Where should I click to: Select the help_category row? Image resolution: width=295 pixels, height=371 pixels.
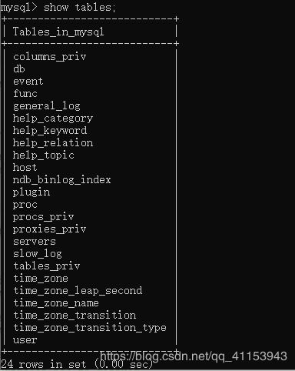click(x=53, y=119)
